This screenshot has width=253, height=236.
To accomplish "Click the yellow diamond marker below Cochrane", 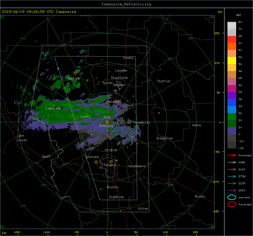I will coord(96,162).
